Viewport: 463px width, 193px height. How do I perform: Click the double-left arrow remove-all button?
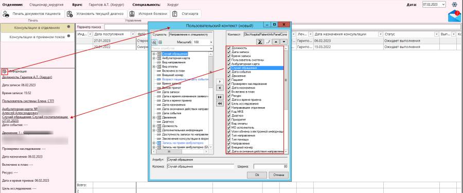click(x=219, y=104)
